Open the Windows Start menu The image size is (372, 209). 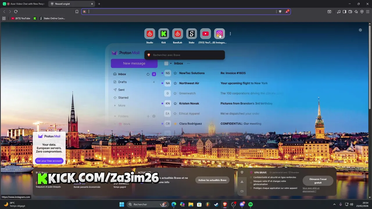[122, 204]
